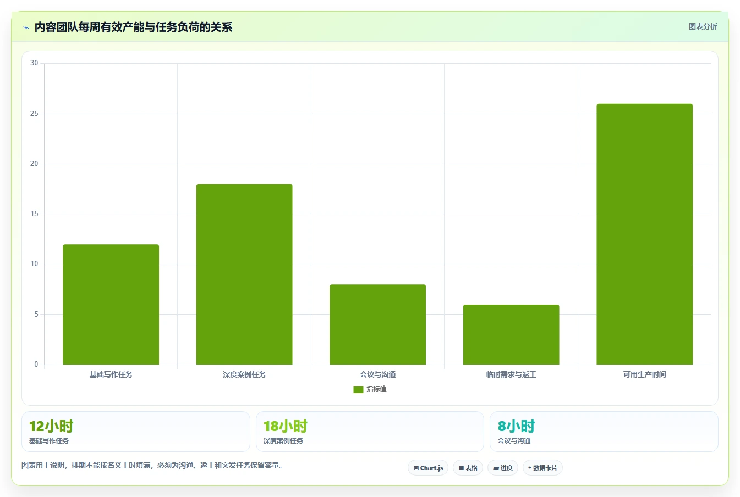Click the 数据卡片 tag chip
740x497 pixels.
542,468
